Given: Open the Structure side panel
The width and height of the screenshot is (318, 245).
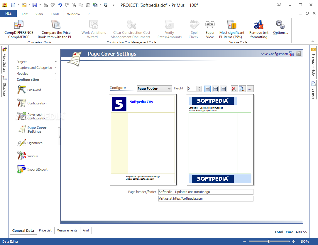Looking at the screenshot, I should 4,86.
